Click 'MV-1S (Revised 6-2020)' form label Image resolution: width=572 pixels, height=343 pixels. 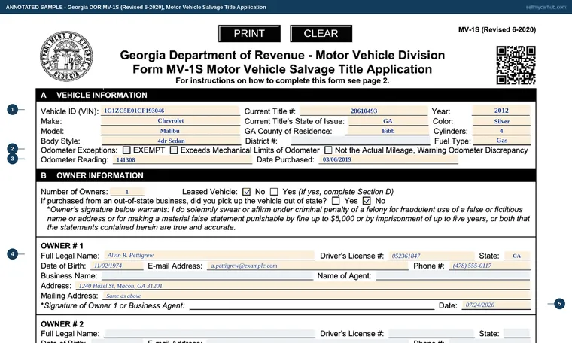click(x=497, y=29)
